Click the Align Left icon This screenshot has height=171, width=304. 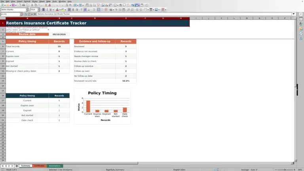click(x=69, y=9)
